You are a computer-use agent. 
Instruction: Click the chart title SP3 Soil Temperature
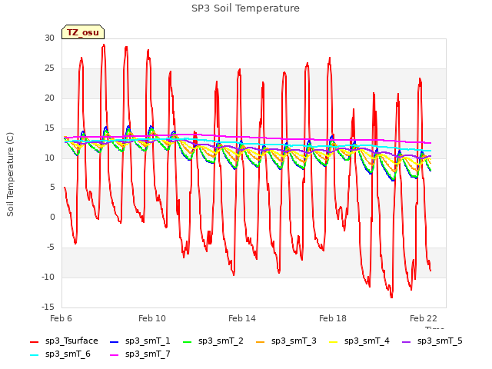click(245, 8)
